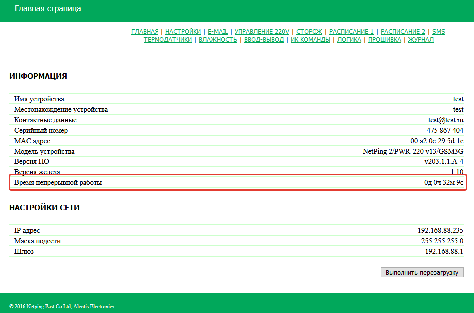Go to the ЛОГИКА page
Image resolution: width=474 pixels, height=313 pixels.
pos(349,40)
